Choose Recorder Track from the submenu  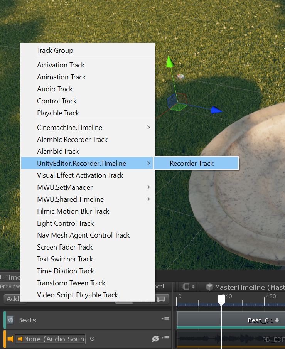[192, 164]
